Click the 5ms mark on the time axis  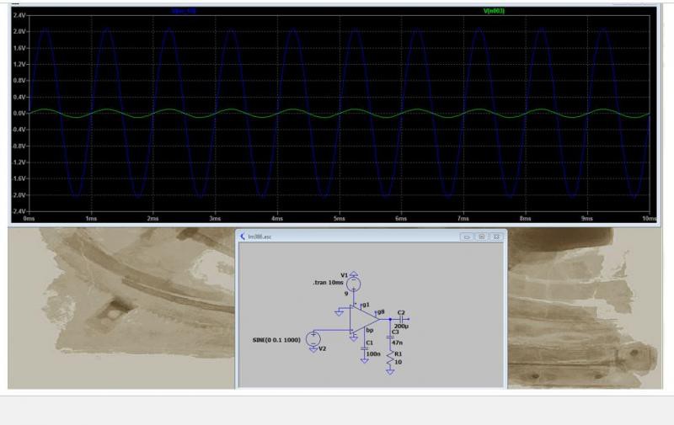pos(339,218)
